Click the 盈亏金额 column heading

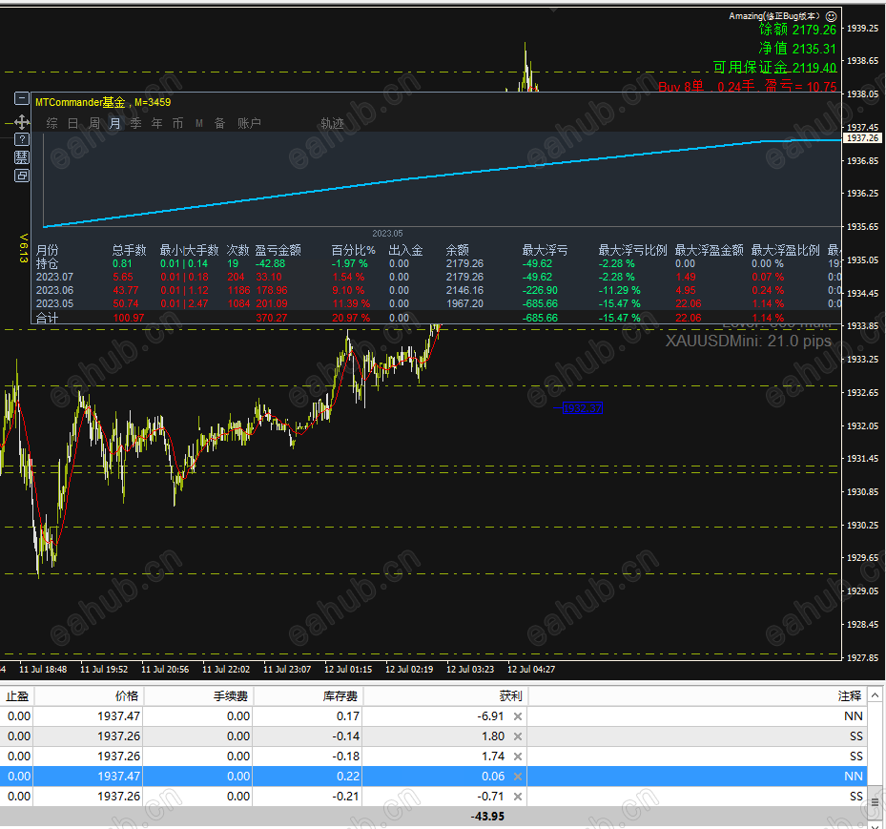[278, 250]
